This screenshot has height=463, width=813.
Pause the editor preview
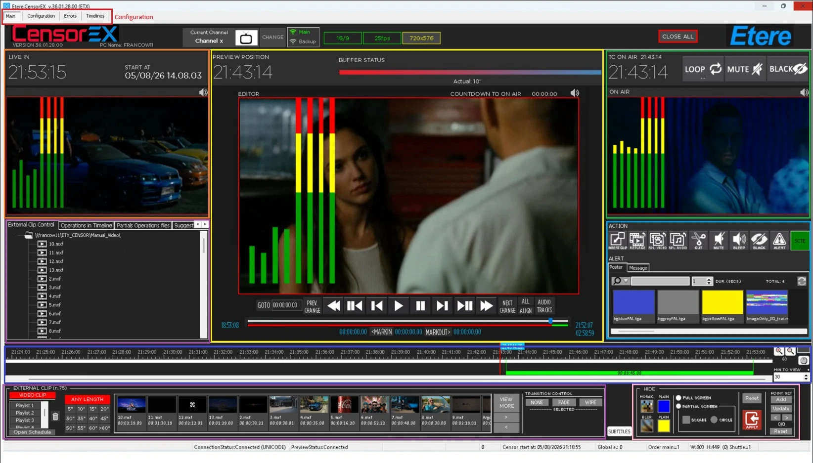[420, 306]
